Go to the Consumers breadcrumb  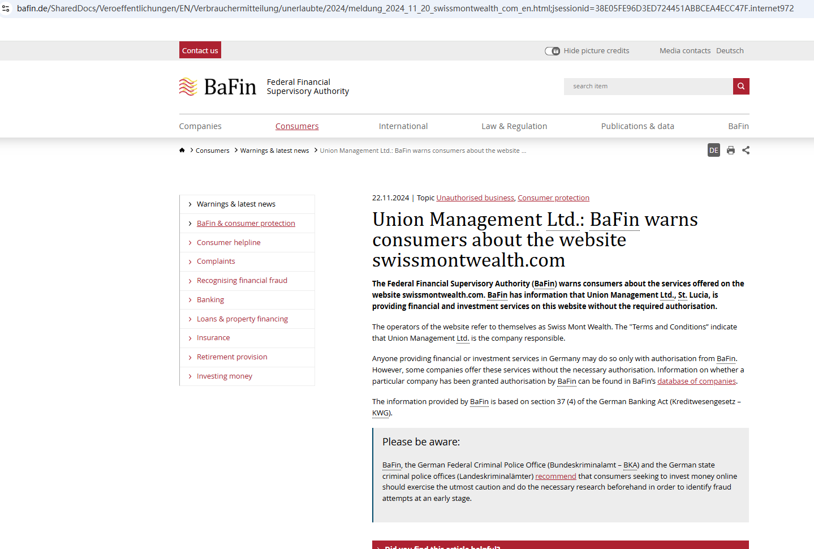point(213,151)
